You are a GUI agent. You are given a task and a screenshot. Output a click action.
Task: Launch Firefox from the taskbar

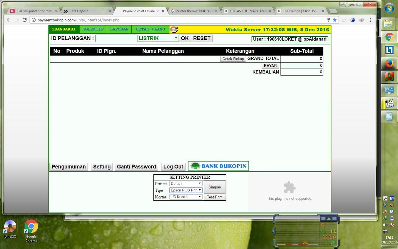click(389, 63)
